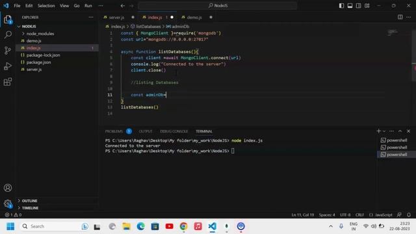Open the Extensions view
416x234 pixels.
click(x=8, y=82)
